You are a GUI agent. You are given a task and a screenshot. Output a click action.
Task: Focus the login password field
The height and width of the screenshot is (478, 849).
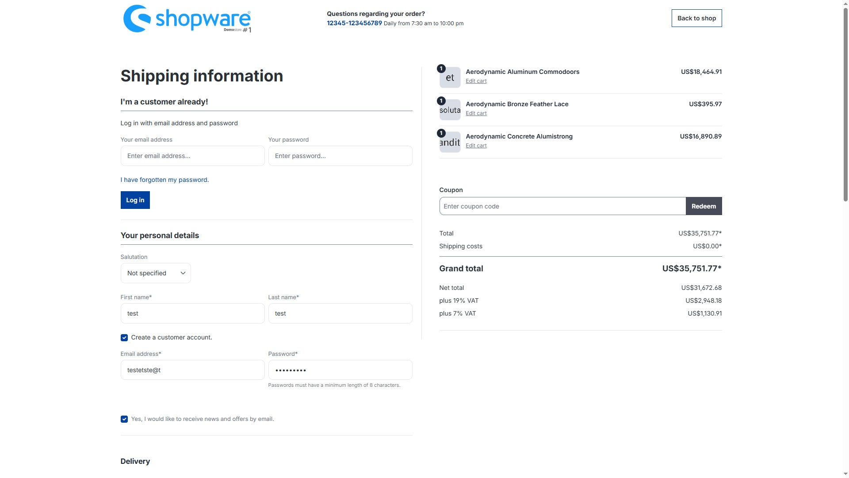click(x=340, y=156)
